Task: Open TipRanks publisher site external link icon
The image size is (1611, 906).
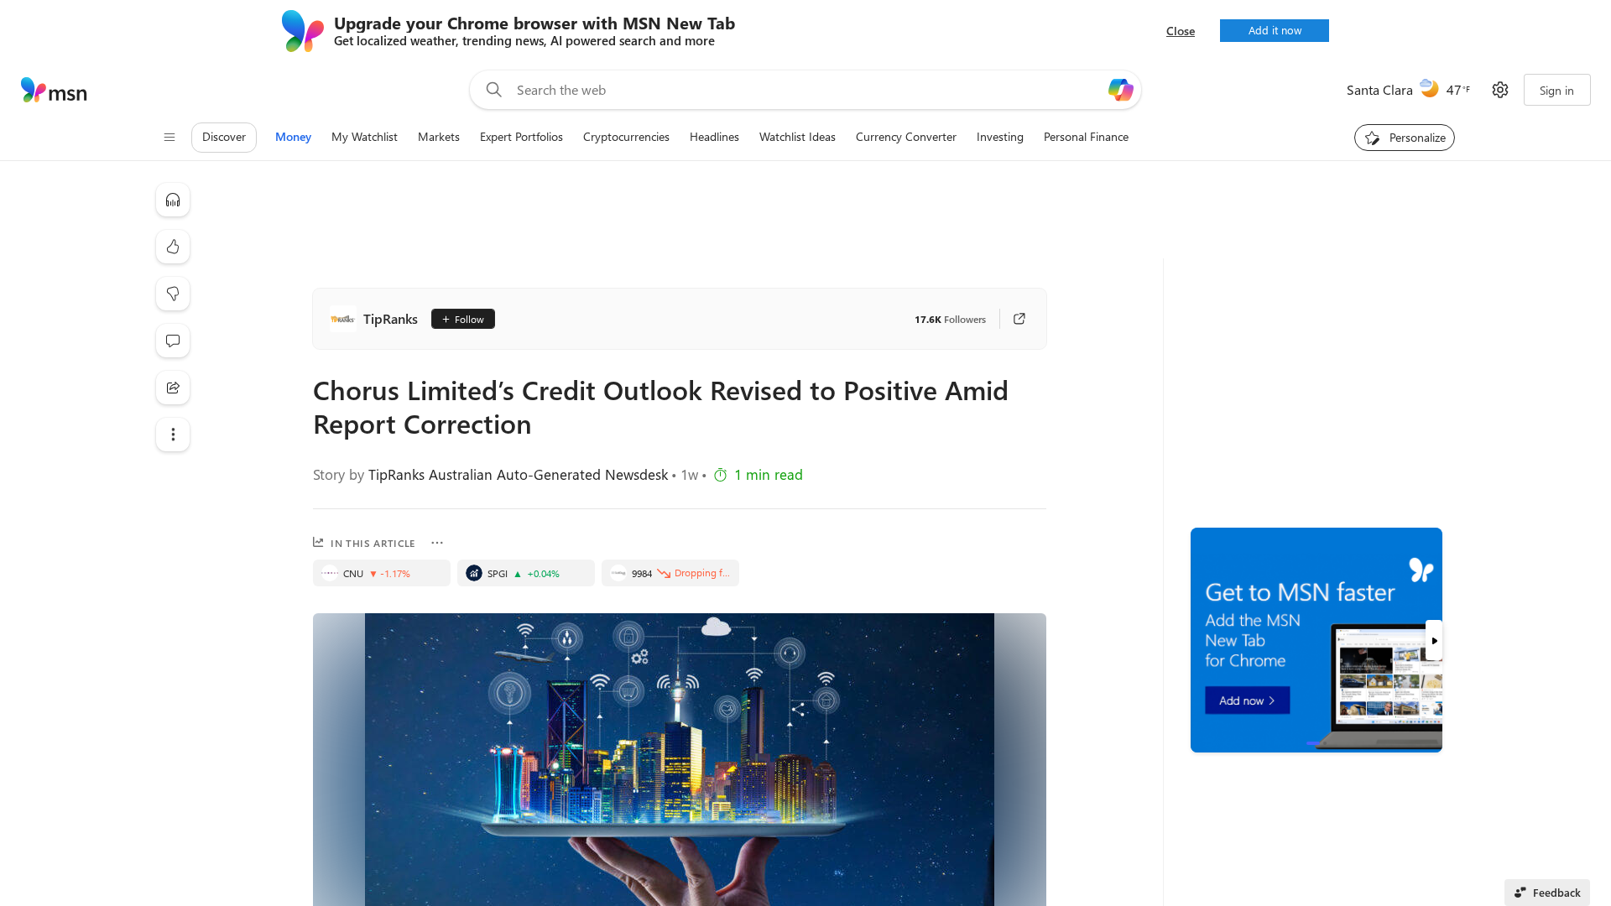Action: pos(1019,319)
